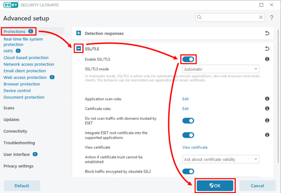The height and width of the screenshot is (193, 281).
Task: Close the Advanced setup window
Action: [272, 5]
